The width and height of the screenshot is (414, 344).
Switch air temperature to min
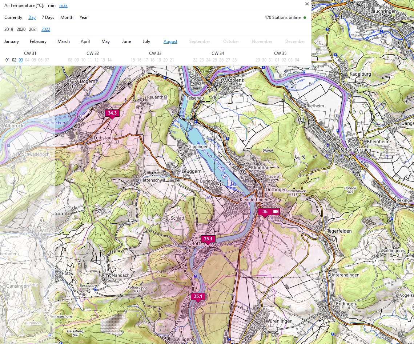pos(52,5)
